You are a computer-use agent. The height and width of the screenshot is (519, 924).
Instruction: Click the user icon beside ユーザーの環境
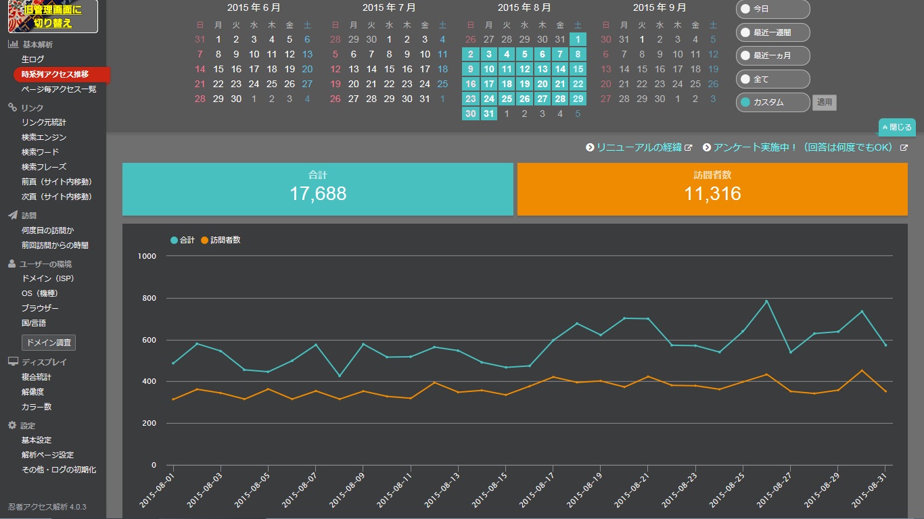[x=12, y=264]
